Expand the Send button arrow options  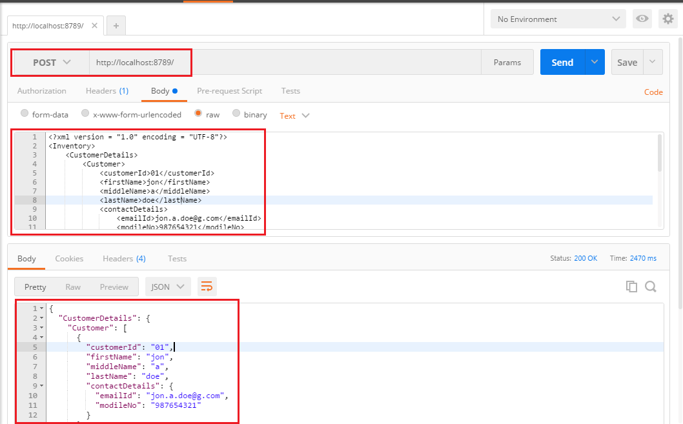595,62
